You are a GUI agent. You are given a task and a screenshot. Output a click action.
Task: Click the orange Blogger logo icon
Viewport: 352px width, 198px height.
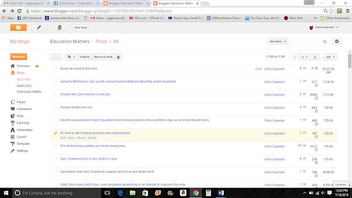click(18, 28)
